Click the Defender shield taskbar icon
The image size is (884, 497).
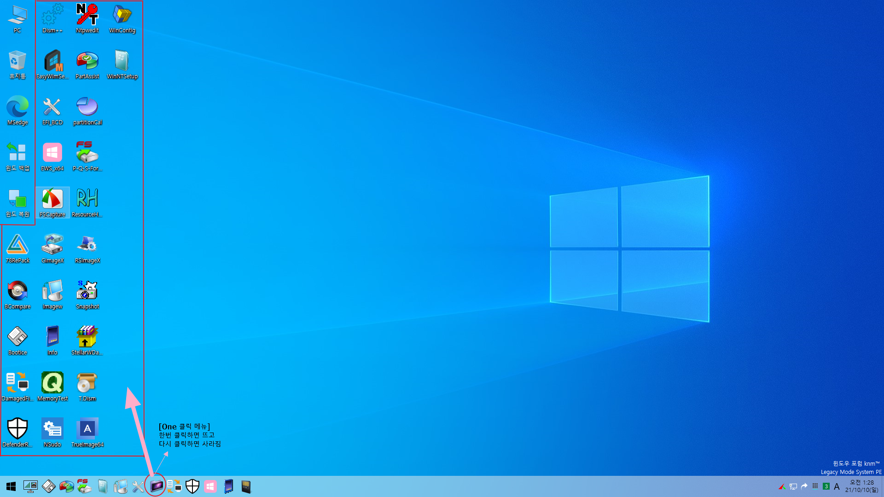click(x=192, y=486)
